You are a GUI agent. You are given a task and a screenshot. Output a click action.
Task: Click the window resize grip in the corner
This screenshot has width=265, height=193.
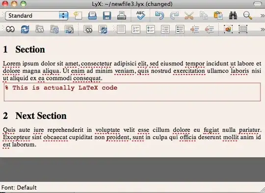click(263, 190)
